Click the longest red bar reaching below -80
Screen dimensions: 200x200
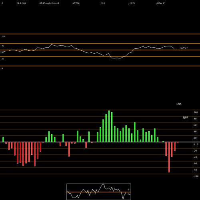pos(169,157)
